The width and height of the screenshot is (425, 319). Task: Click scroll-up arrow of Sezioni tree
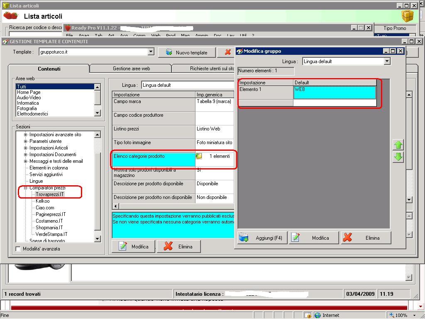[x=98, y=135]
